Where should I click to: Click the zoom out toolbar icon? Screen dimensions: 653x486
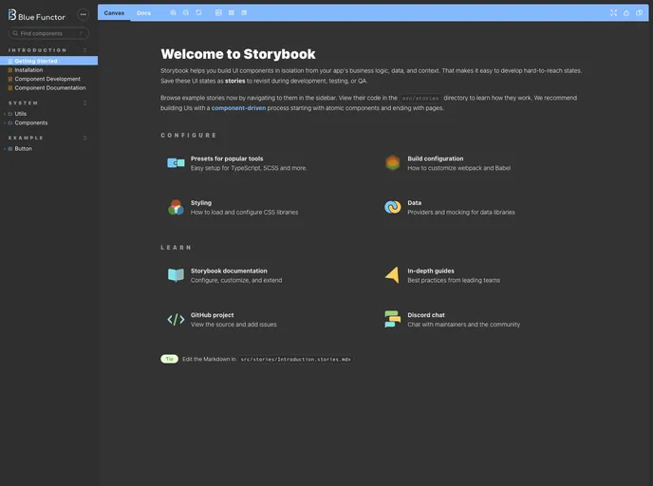(x=186, y=12)
